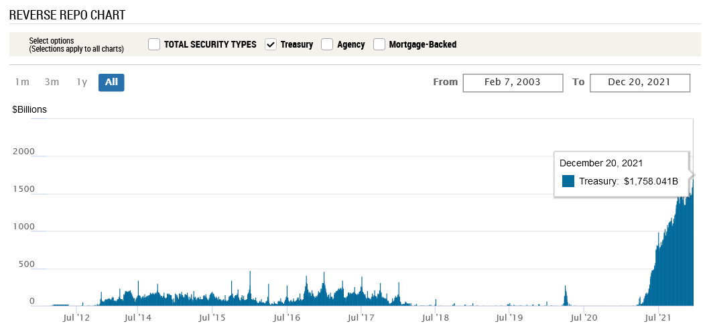Check the TOTAL SECURITY TYPES checkbox
707x330 pixels.
click(x=154, y=44)
